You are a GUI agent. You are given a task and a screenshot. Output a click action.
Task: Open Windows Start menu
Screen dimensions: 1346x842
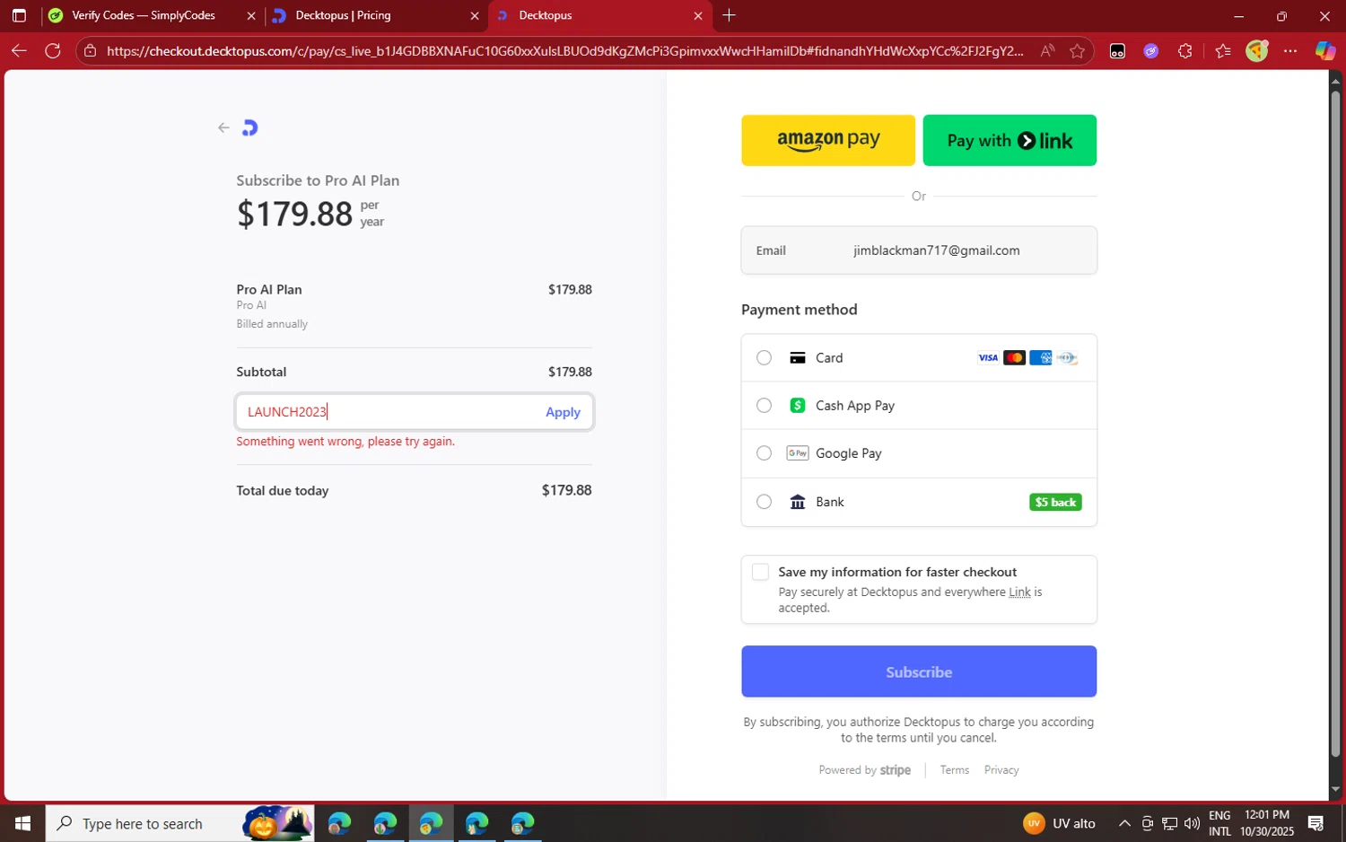coord(22,823)
